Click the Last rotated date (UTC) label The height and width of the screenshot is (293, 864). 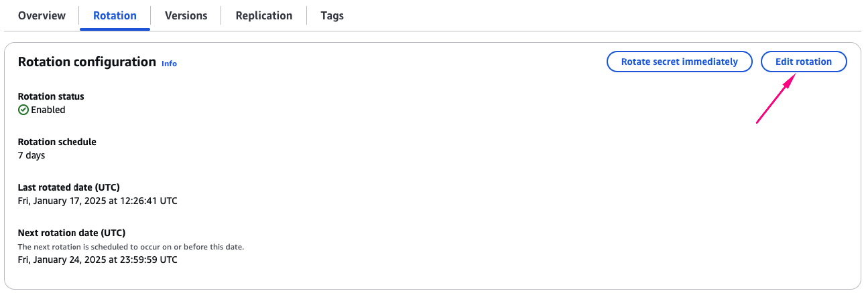[x=68, y=187]
